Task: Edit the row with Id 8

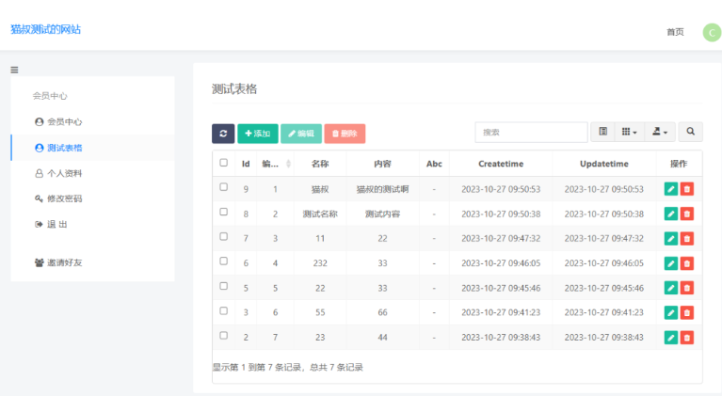Action: [671, 214]
